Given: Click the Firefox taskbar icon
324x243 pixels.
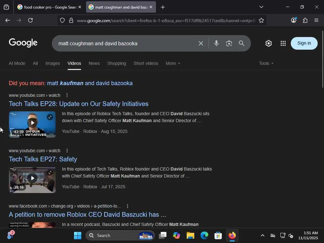Looking at the screenshot, I should [232, 235].
